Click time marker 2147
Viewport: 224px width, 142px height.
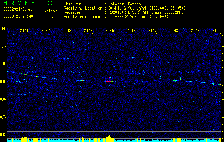click(152, 30)
